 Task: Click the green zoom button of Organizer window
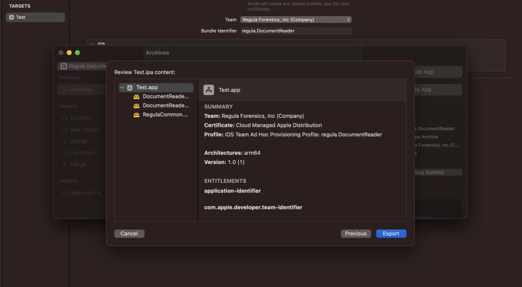pos(78,53)
